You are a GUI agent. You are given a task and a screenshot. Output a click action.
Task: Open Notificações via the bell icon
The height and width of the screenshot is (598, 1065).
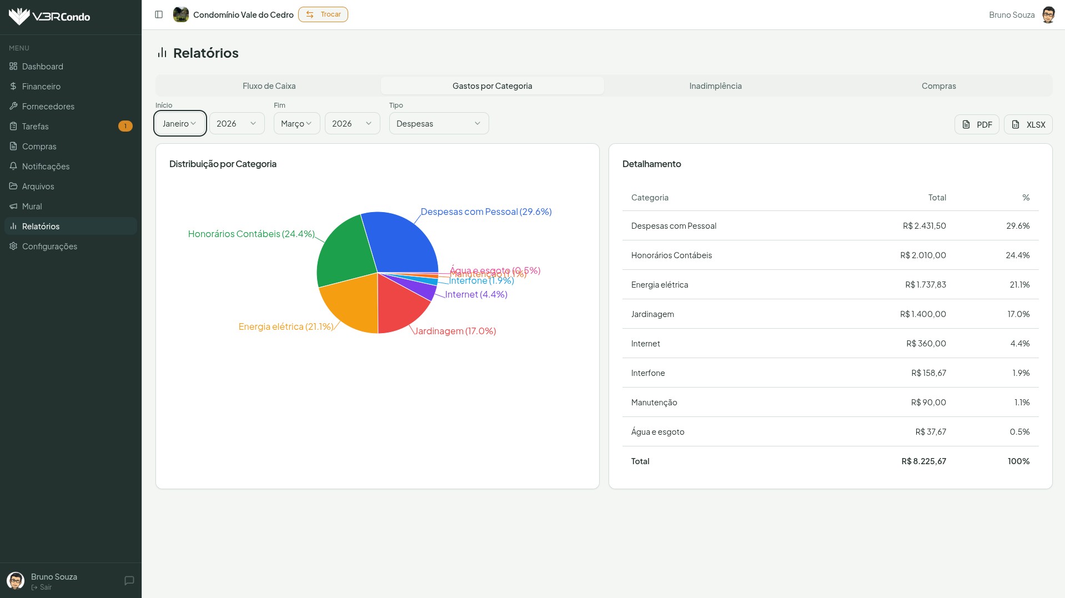pyautogui.click(x=13, y=166)
